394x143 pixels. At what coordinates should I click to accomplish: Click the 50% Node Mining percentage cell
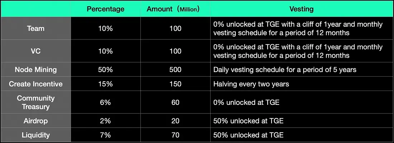tap(105, 70)
